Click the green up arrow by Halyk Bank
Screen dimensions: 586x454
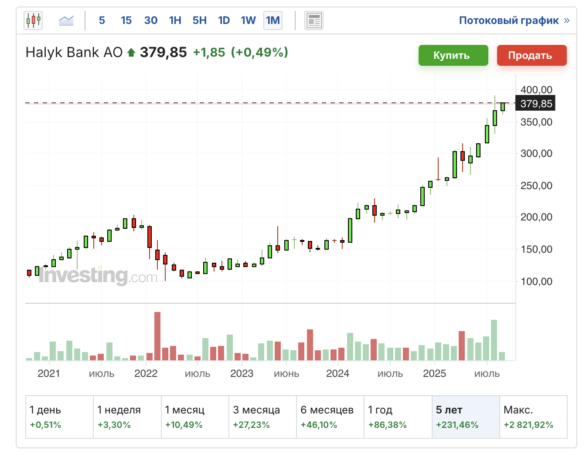click(131, 53)
